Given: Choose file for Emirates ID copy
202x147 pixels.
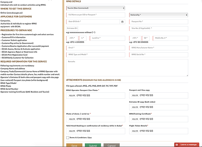Looking at the screenshot, I should pos(135,107).
